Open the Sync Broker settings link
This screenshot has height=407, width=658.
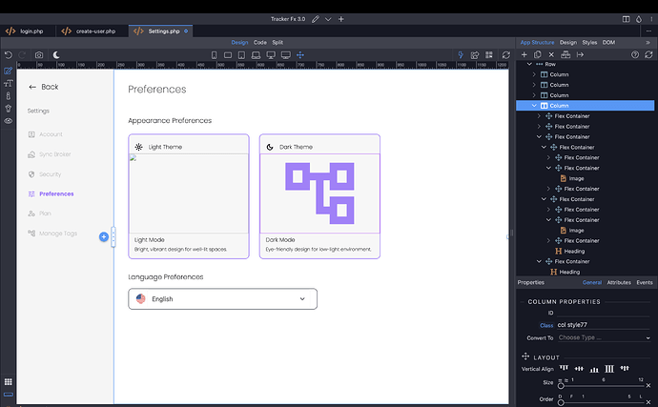tap(49, 154)
